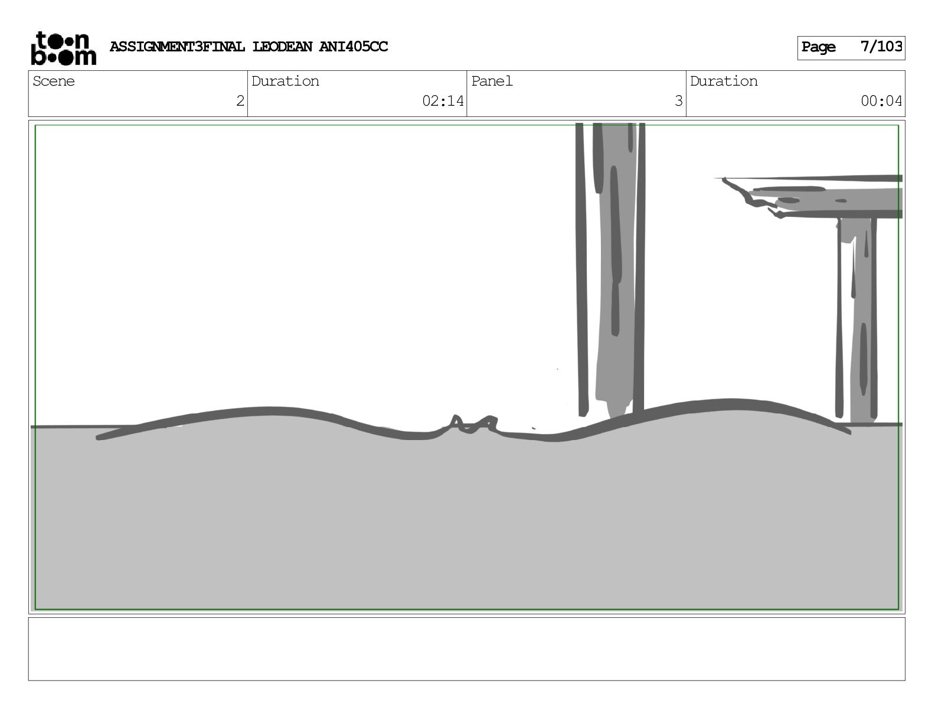Click the empty notes box below the panel
The image size is (935, 723).
coord(466,649)
